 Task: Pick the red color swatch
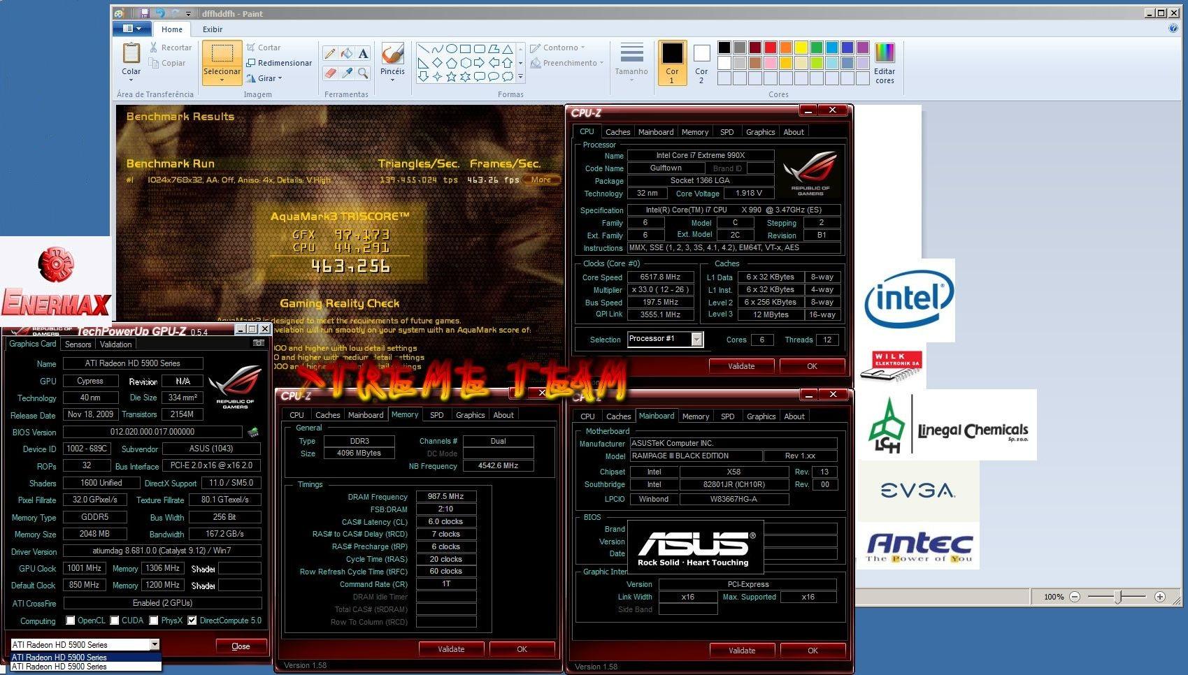tap(771, 48)
